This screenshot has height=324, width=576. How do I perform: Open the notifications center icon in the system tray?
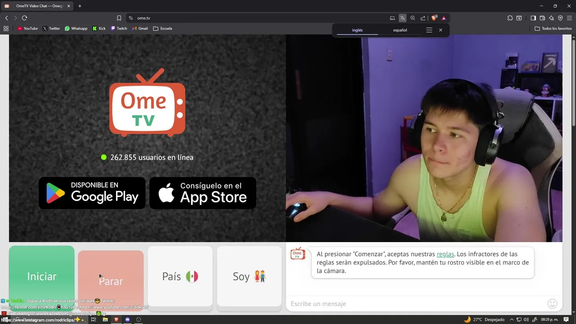567,319
